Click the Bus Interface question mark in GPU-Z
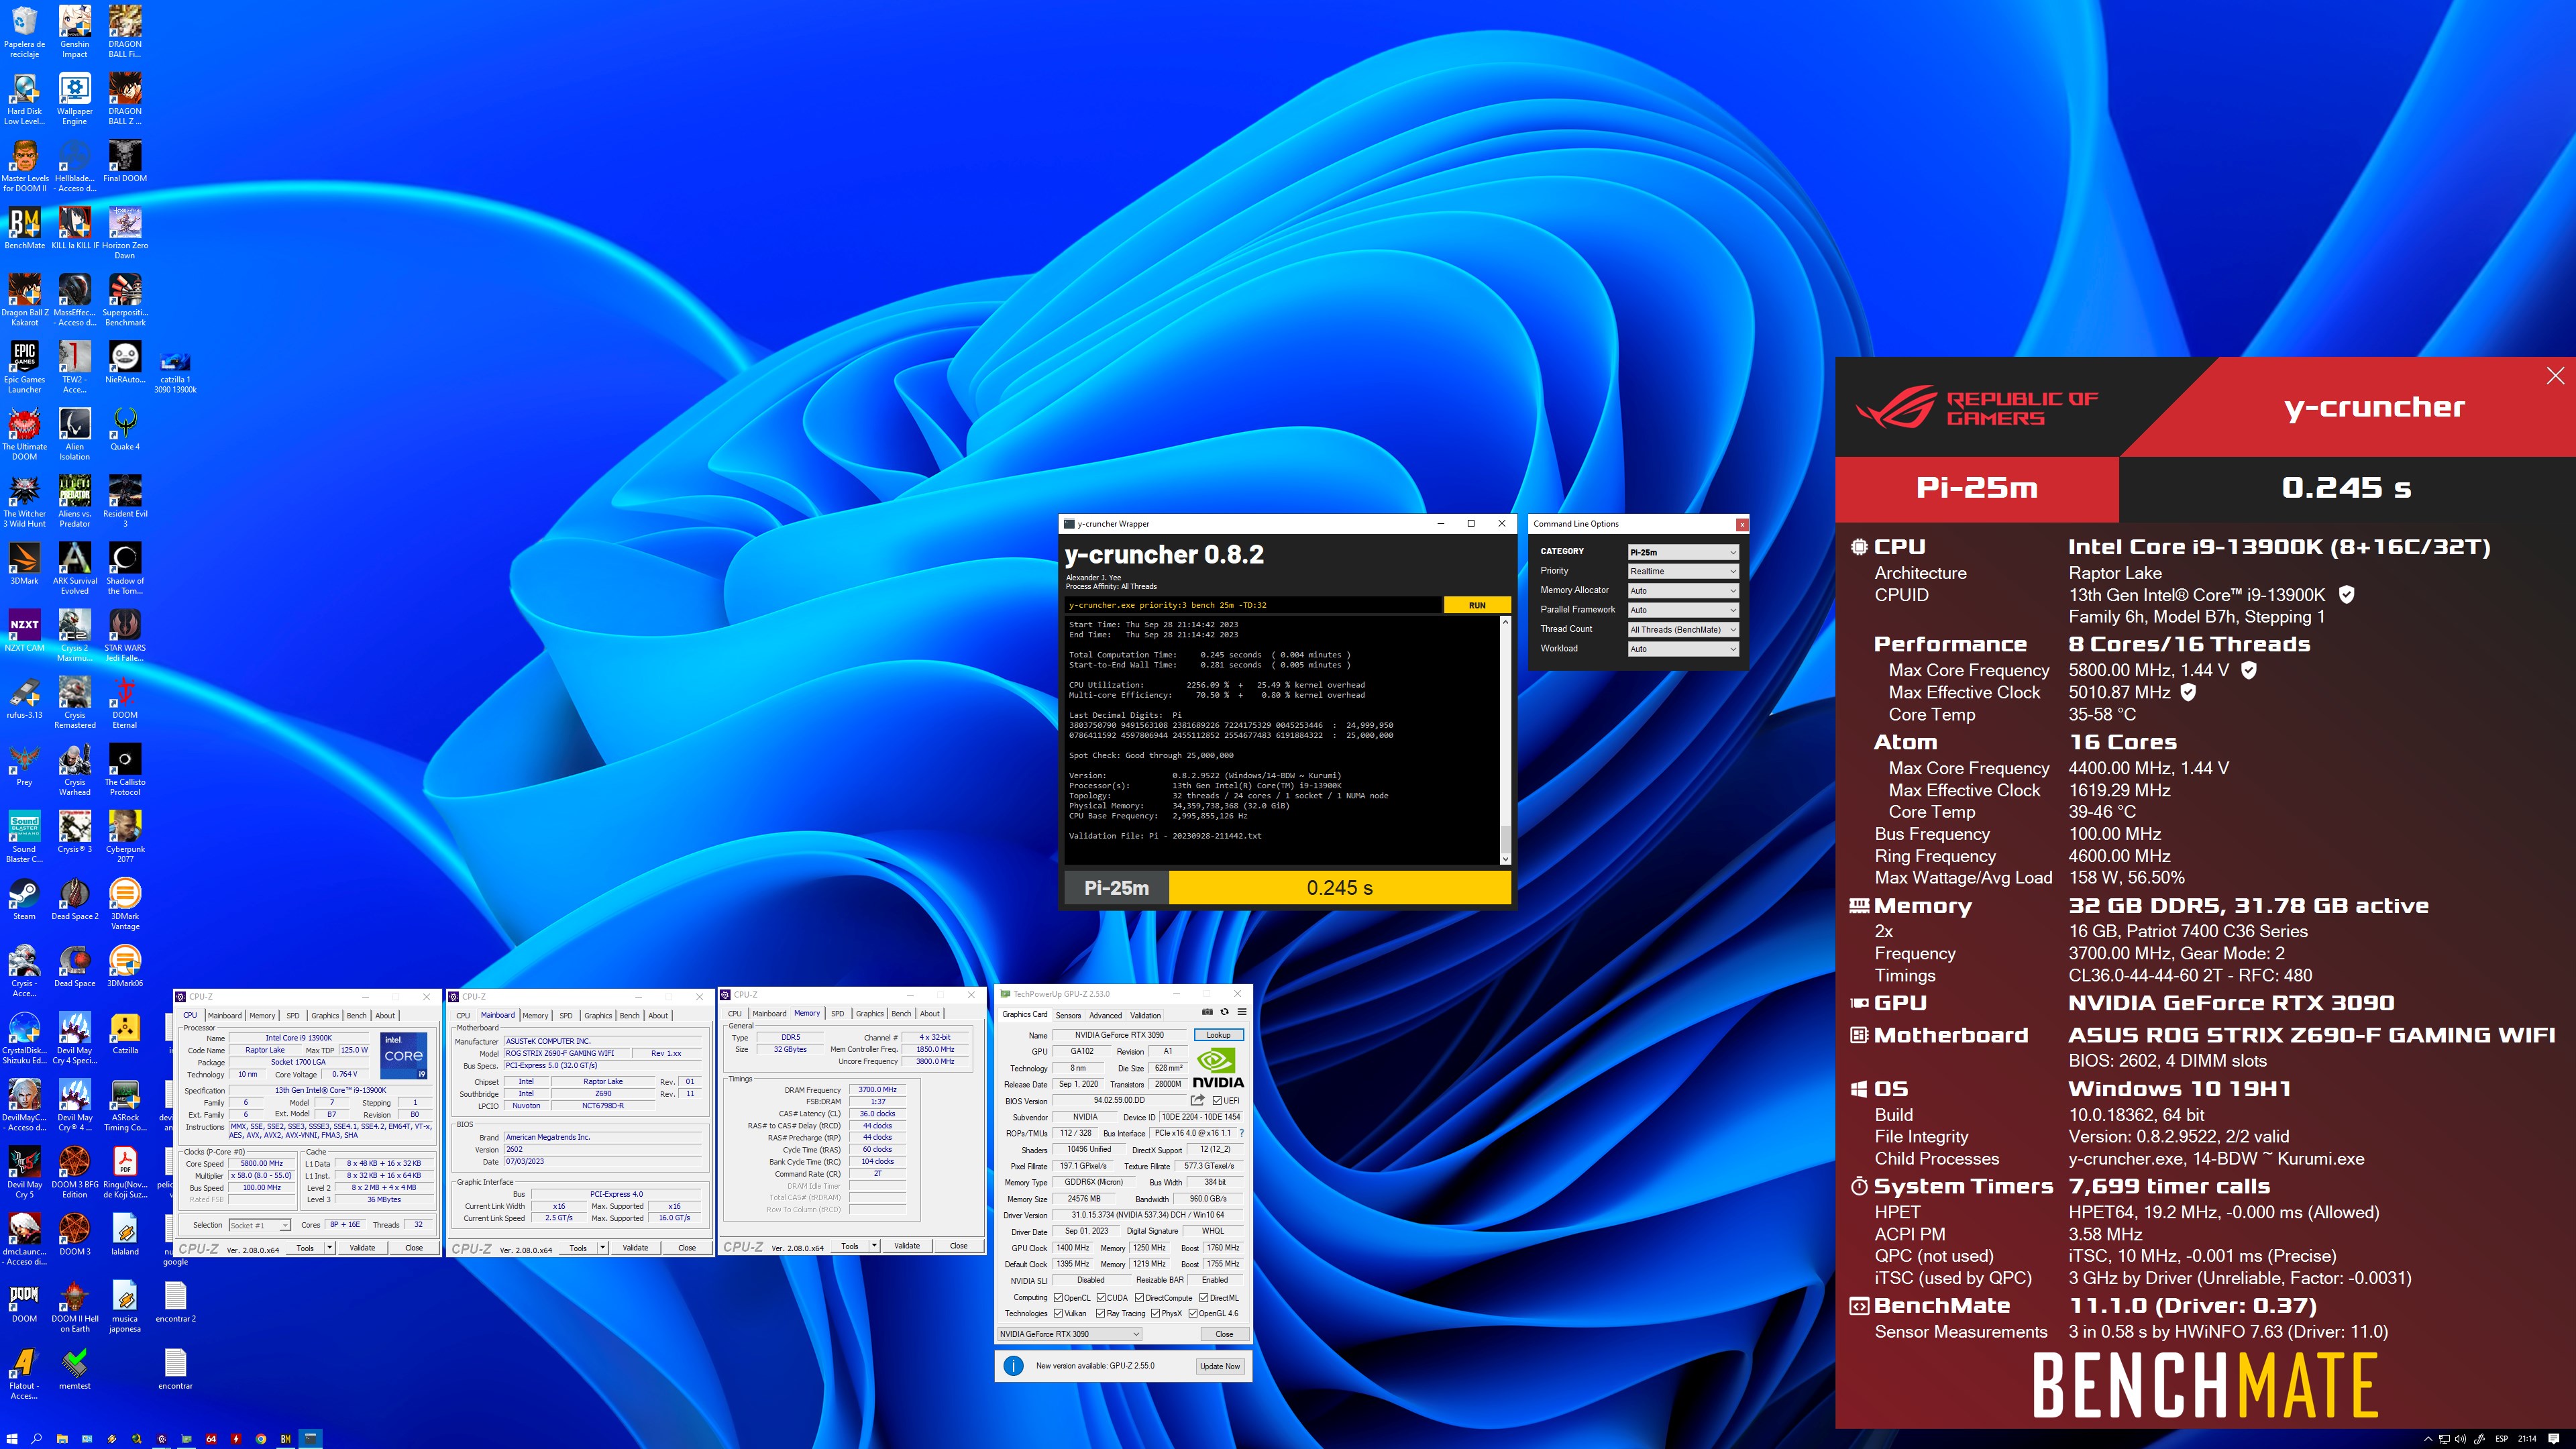The width and height of the screenshot is (2576, 1449). (1242, 1133)
